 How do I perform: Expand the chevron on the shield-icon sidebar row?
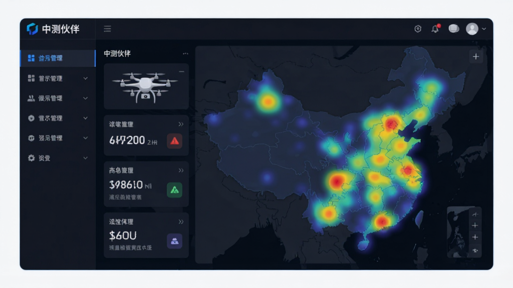pyautogui.click(x=85, y=118)
